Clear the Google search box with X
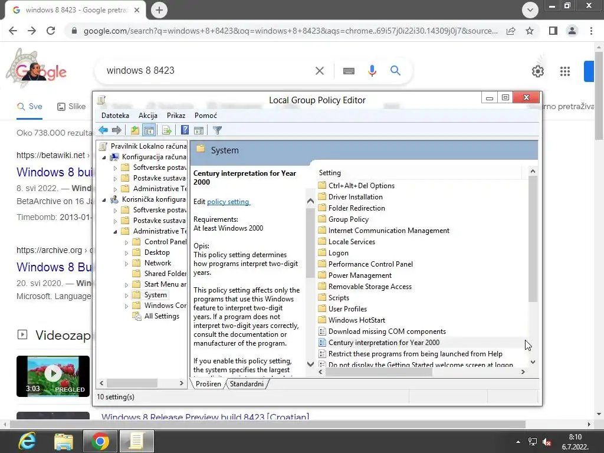604x453 pixels. [319, 71]
